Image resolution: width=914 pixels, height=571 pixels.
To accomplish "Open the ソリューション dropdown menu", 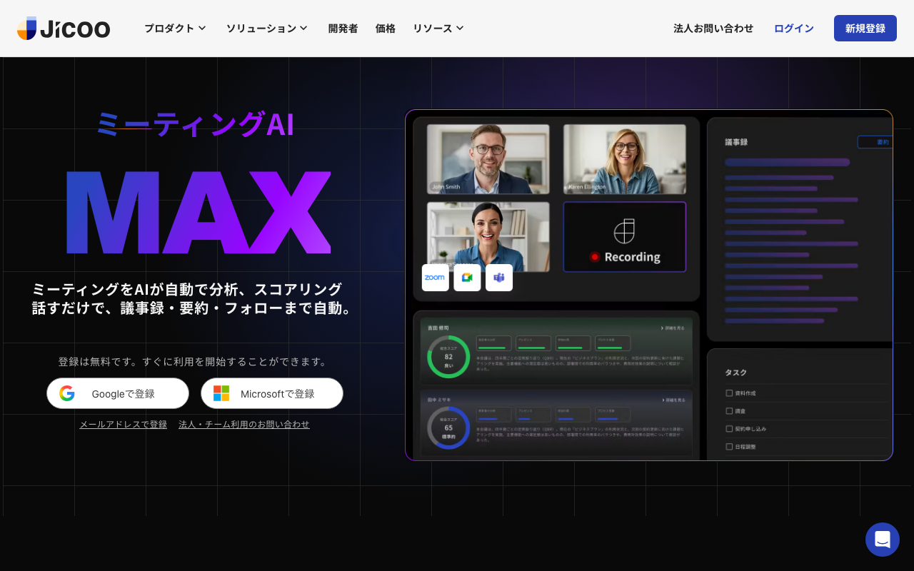I will coord(267,29).
